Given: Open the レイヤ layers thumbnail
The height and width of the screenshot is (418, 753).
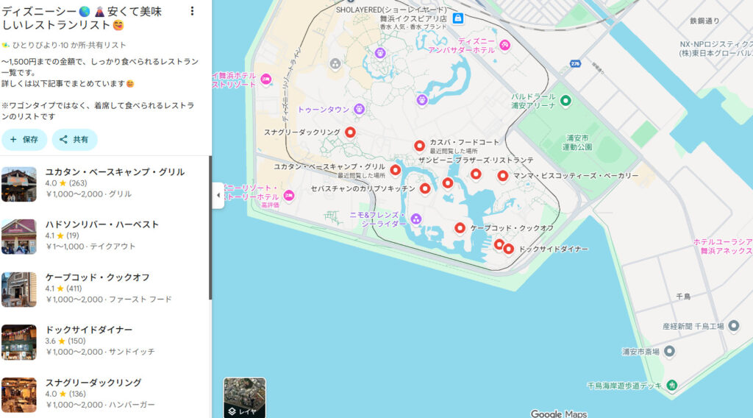Looking at the screenshot, I should point(244,397).
